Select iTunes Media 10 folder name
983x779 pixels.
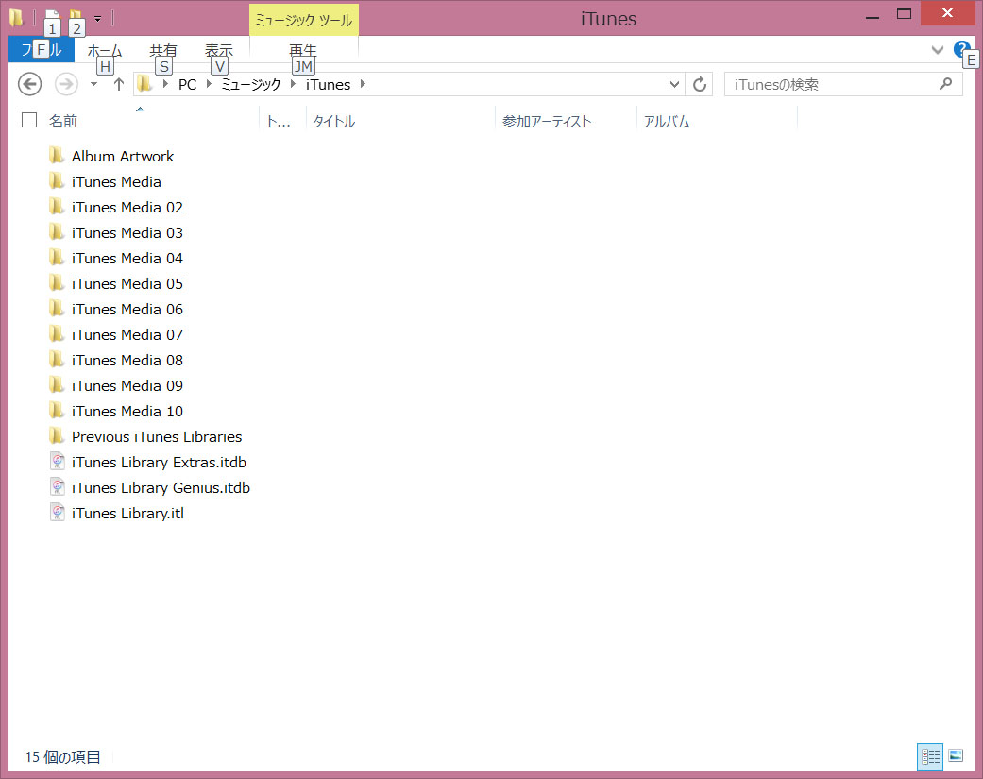[127, 411]
